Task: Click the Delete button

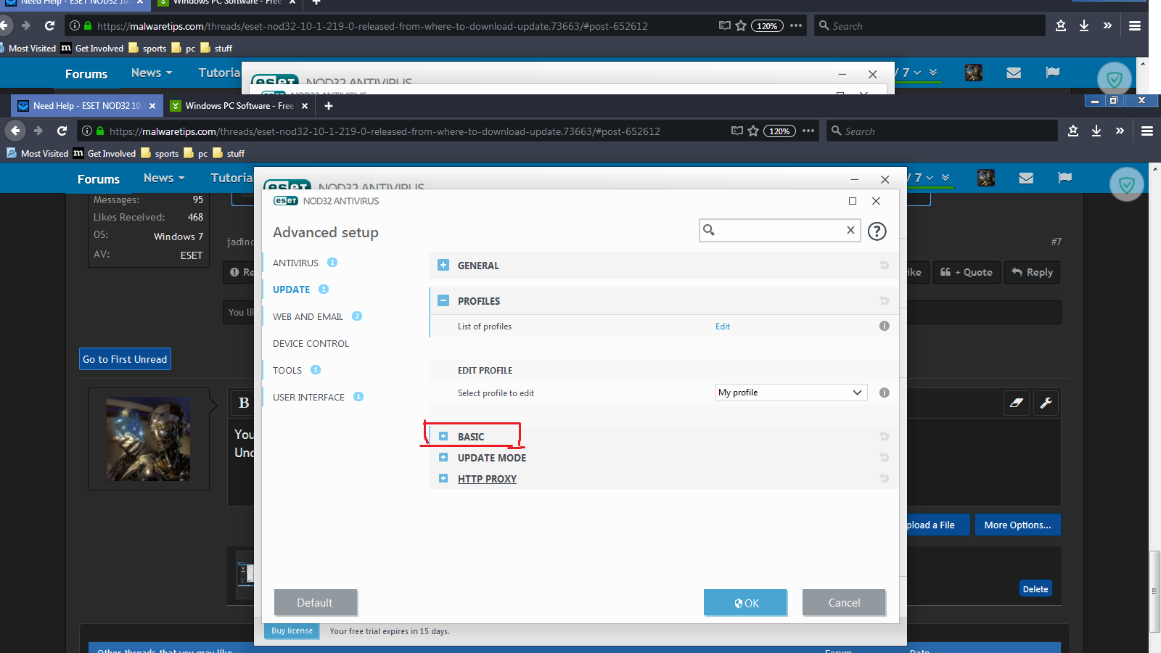Action: (1035, 588)
